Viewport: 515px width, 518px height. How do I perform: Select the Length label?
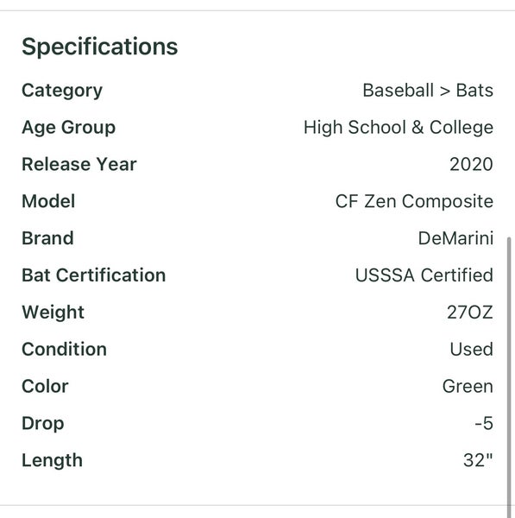[x=52, y=461]
